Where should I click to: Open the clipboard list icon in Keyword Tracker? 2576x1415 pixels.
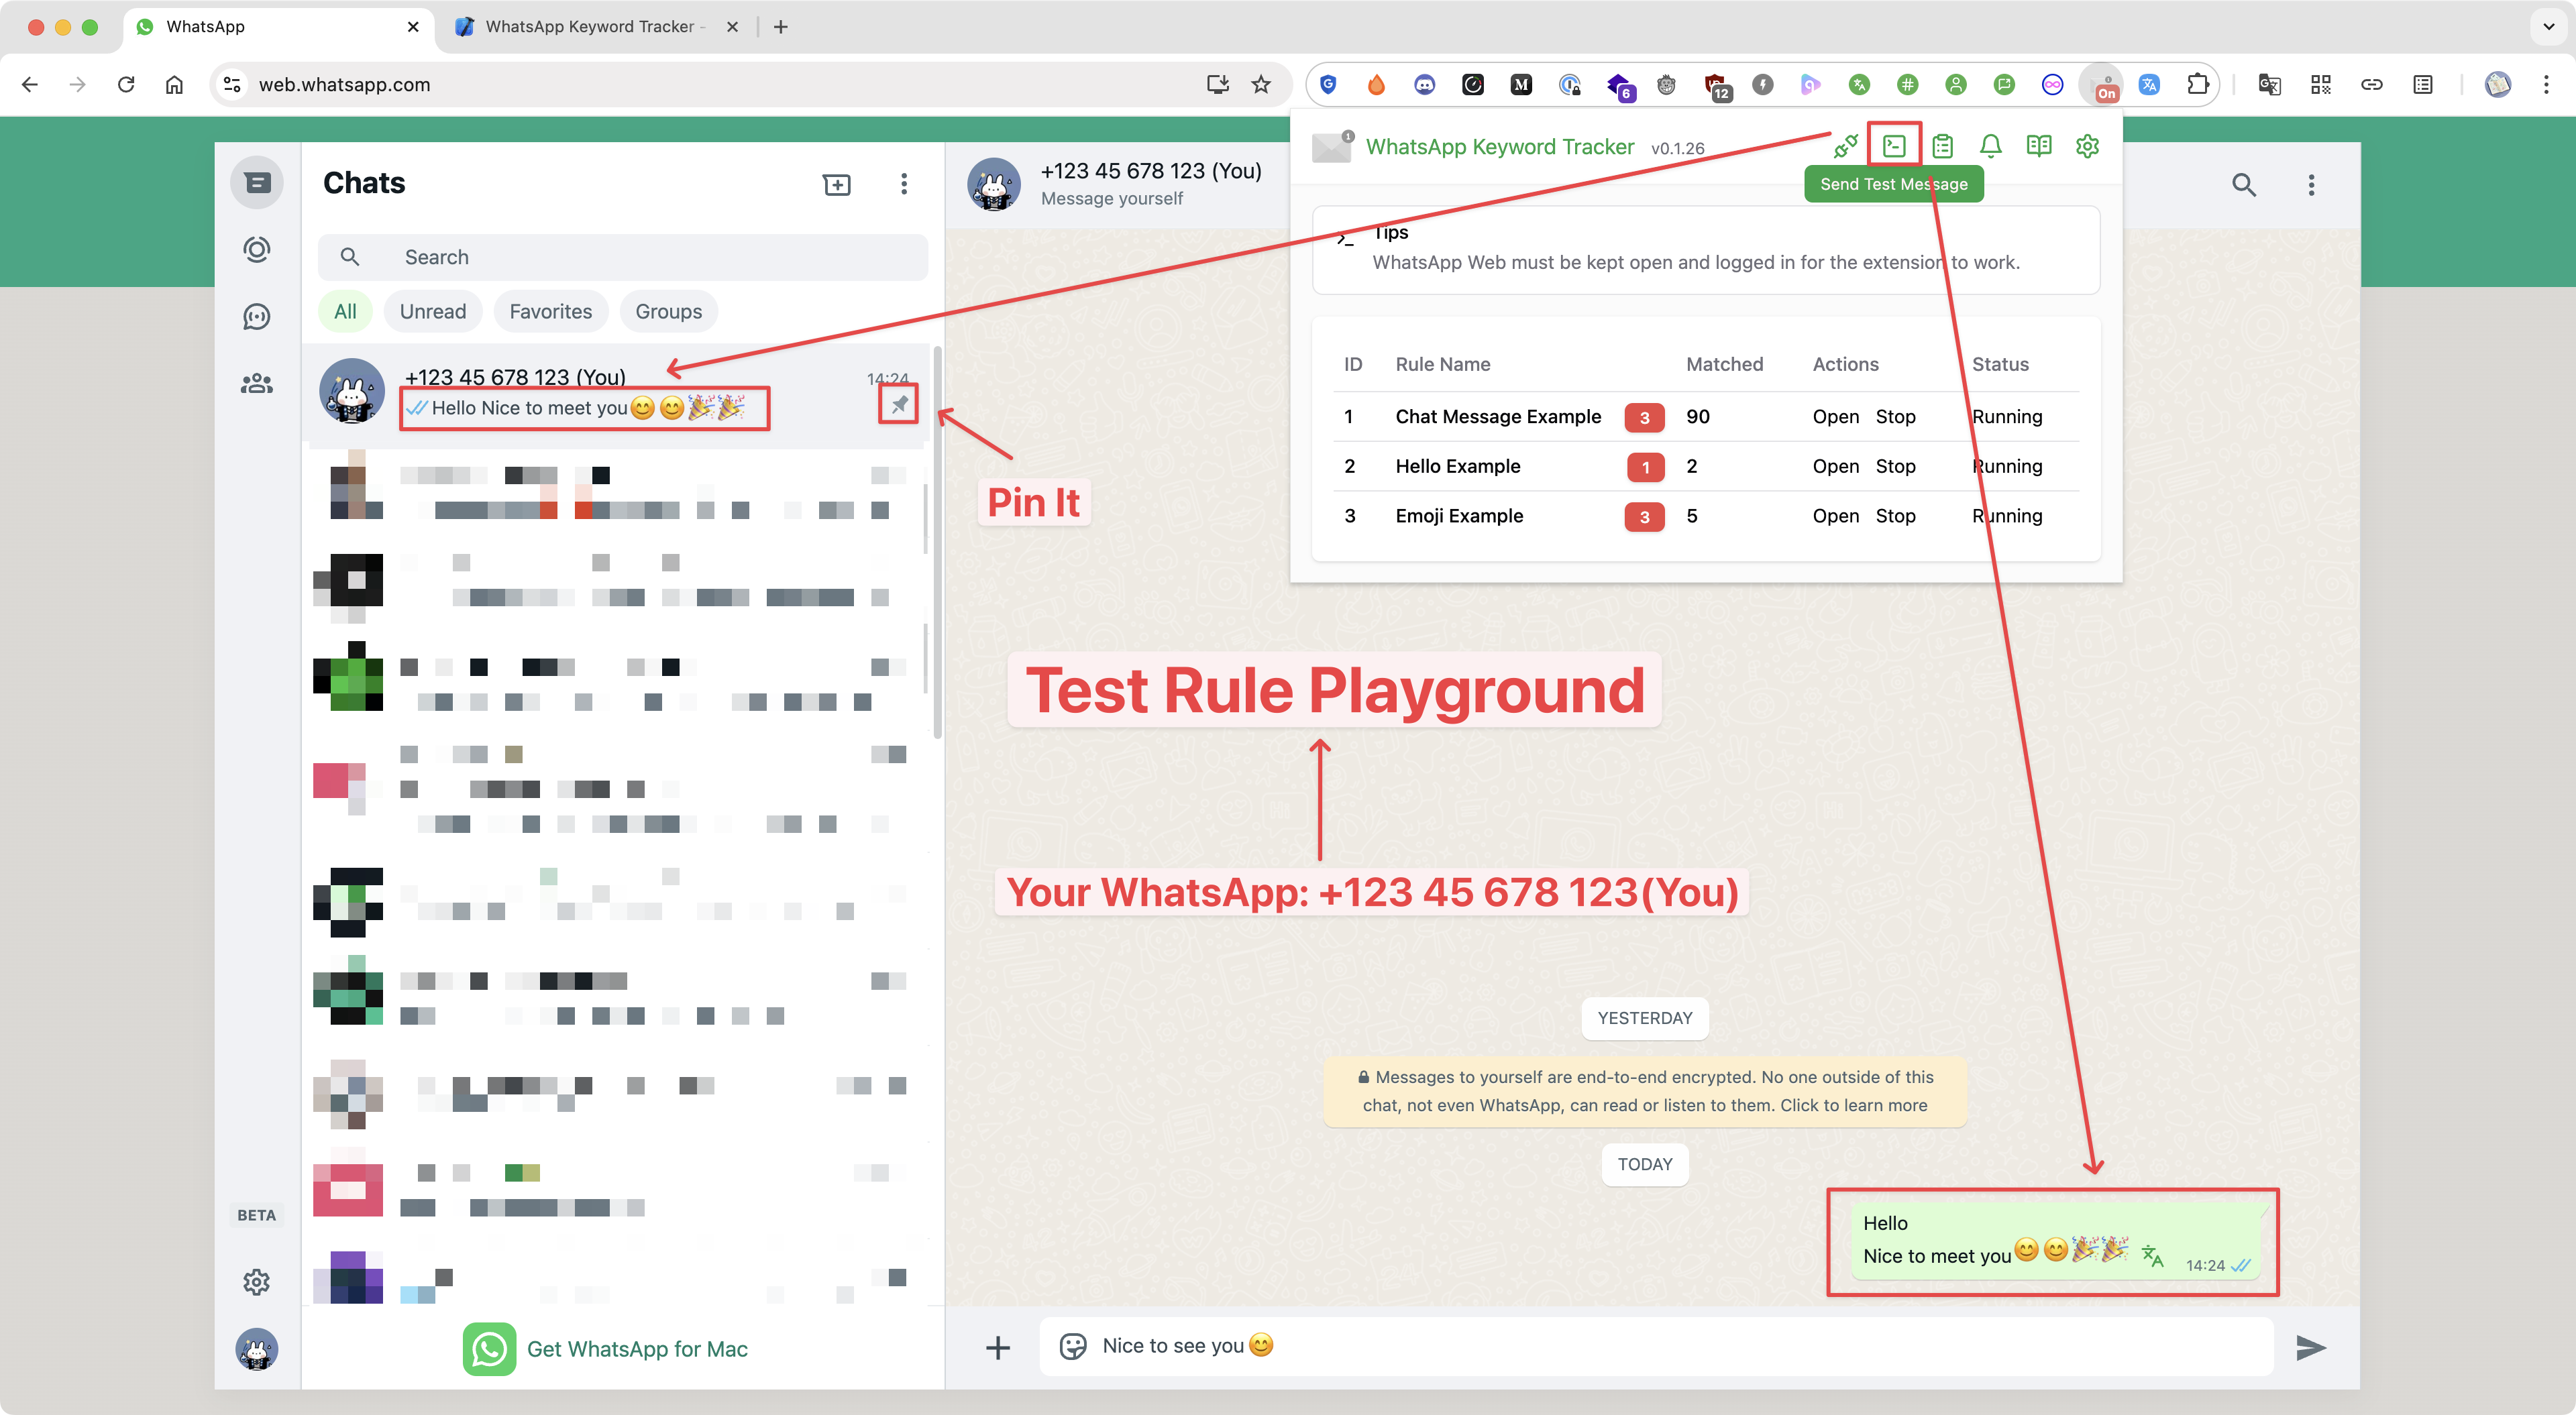(1942, 146)
